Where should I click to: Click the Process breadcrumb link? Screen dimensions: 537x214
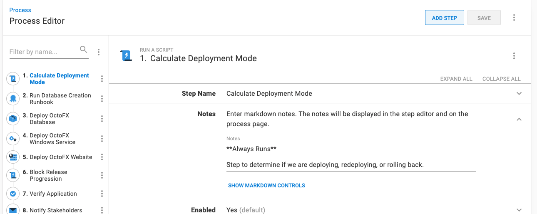tap(20, 10)
